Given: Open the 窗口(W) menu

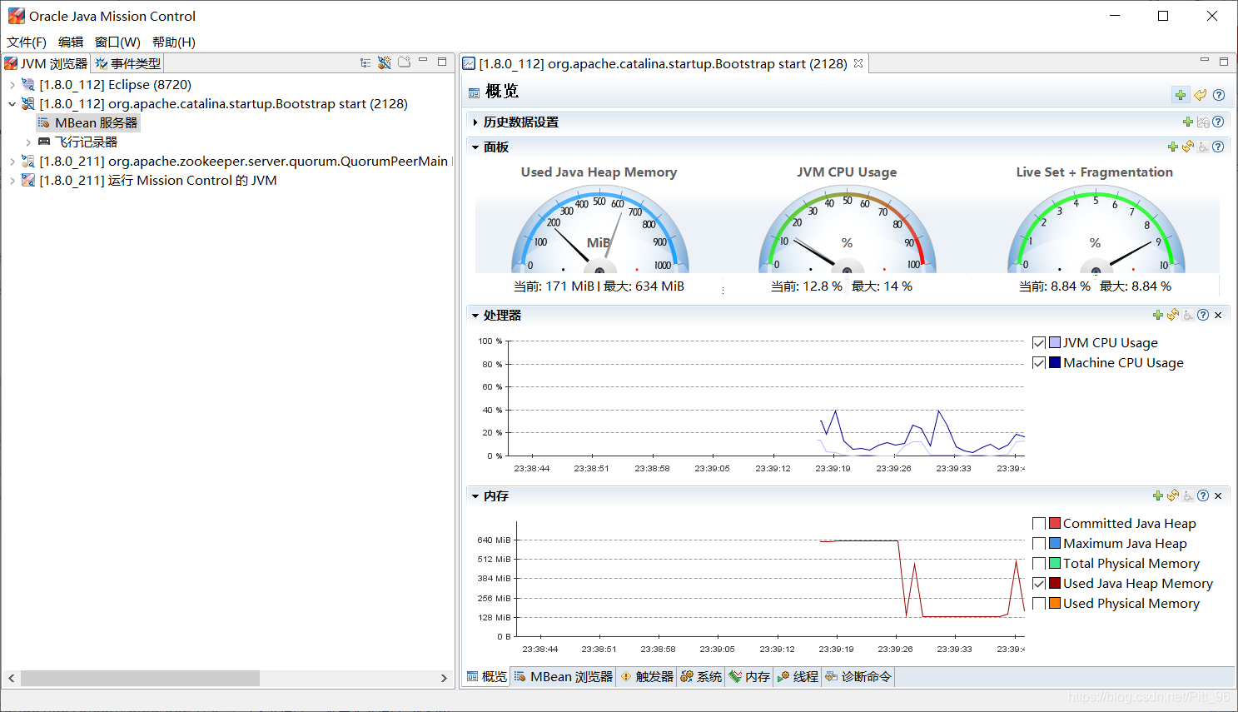Looking at the screenshot, I should 117,42.
